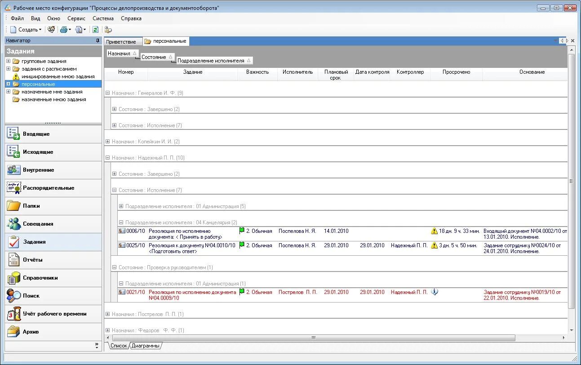Viewport: 581px width, 365px height.
Task: Open the Система menu
Action: tap(103, 18)
